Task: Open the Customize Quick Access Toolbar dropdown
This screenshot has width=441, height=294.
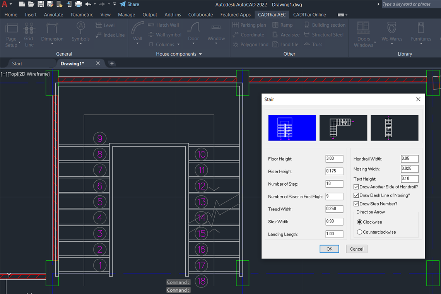Action: click(x=115, y=4)
